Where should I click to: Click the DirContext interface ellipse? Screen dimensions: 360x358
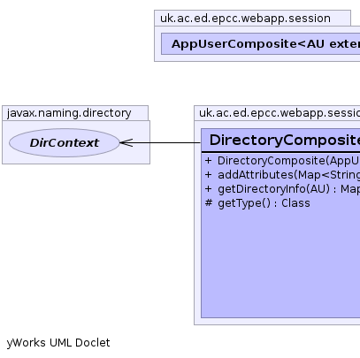pyautogui.click(x=65, y=142)
